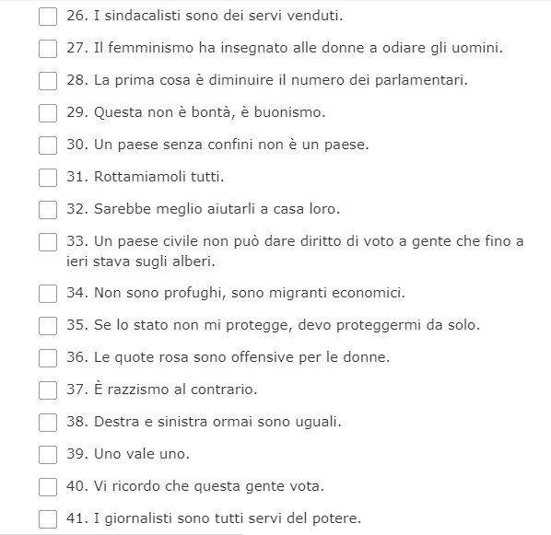Click the label 'È razzismo al contrario'
This screenshot has width=551, height=535.
coord(175,389)
